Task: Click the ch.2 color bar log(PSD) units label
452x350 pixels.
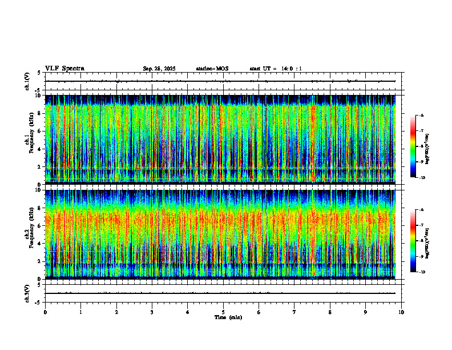Action: pos(428,243)
